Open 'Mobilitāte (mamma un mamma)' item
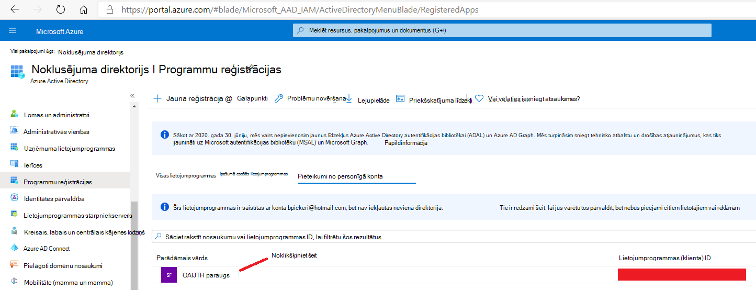This screenshot has width=756, height=290. coord(68,282)
